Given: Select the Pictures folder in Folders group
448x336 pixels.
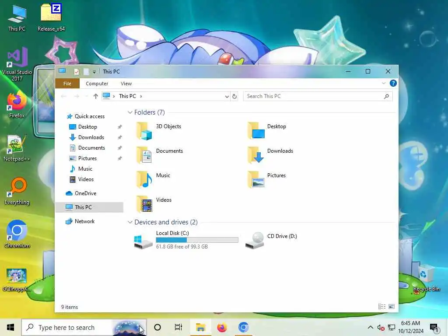Looking at the screenshot, I should click(267, 180).
